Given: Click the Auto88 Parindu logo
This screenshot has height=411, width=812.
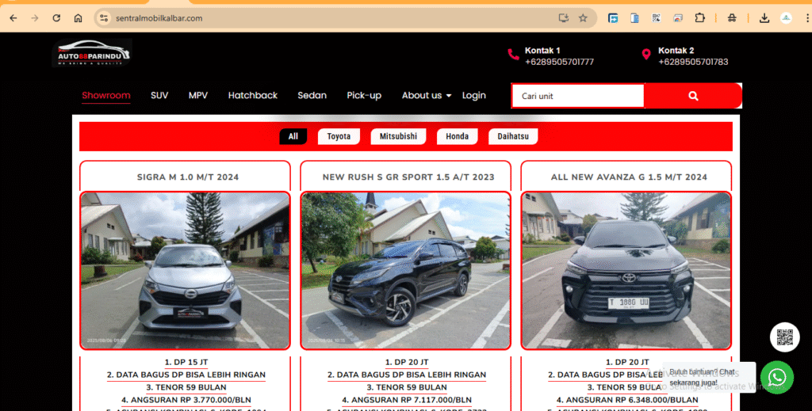Looking at the screenshot, I should click(x=92, y=53).
